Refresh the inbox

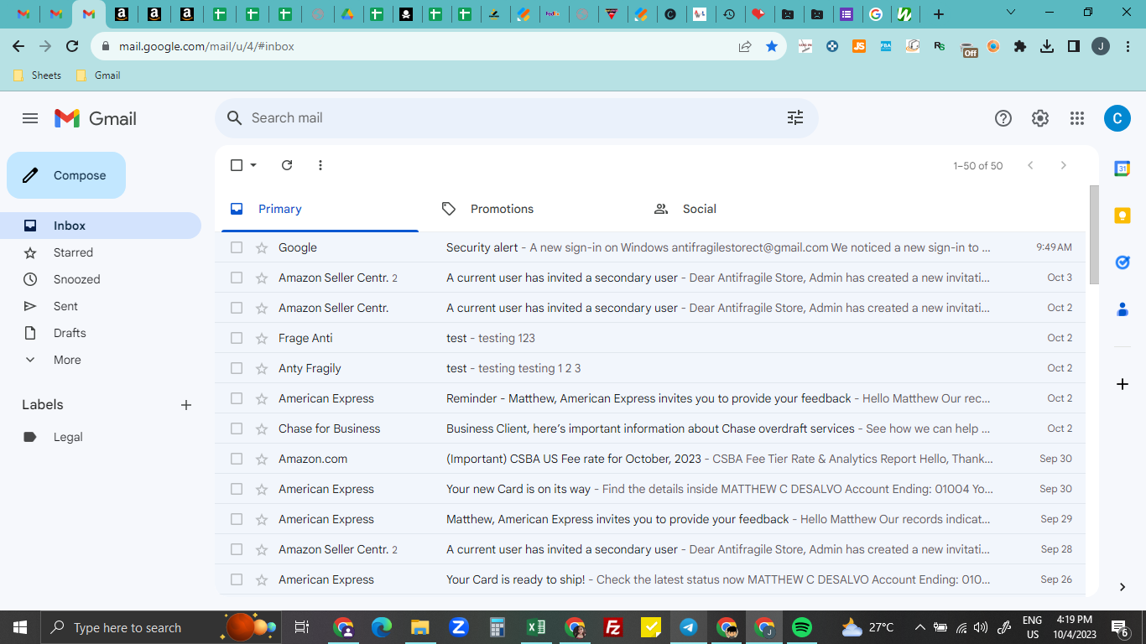[287, 165]
